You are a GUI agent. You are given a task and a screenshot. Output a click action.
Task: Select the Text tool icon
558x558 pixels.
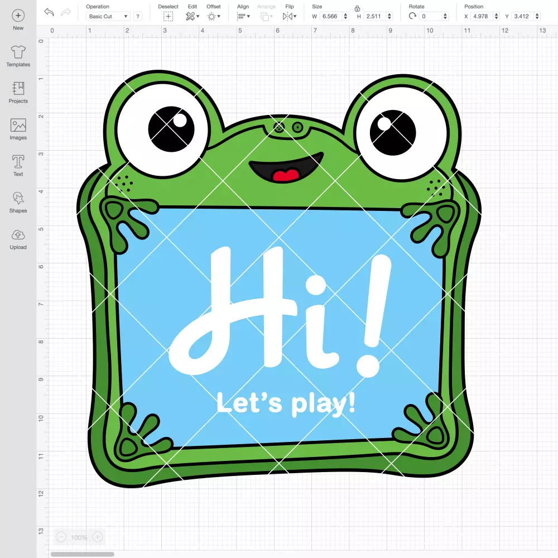(x=18, y=162)
